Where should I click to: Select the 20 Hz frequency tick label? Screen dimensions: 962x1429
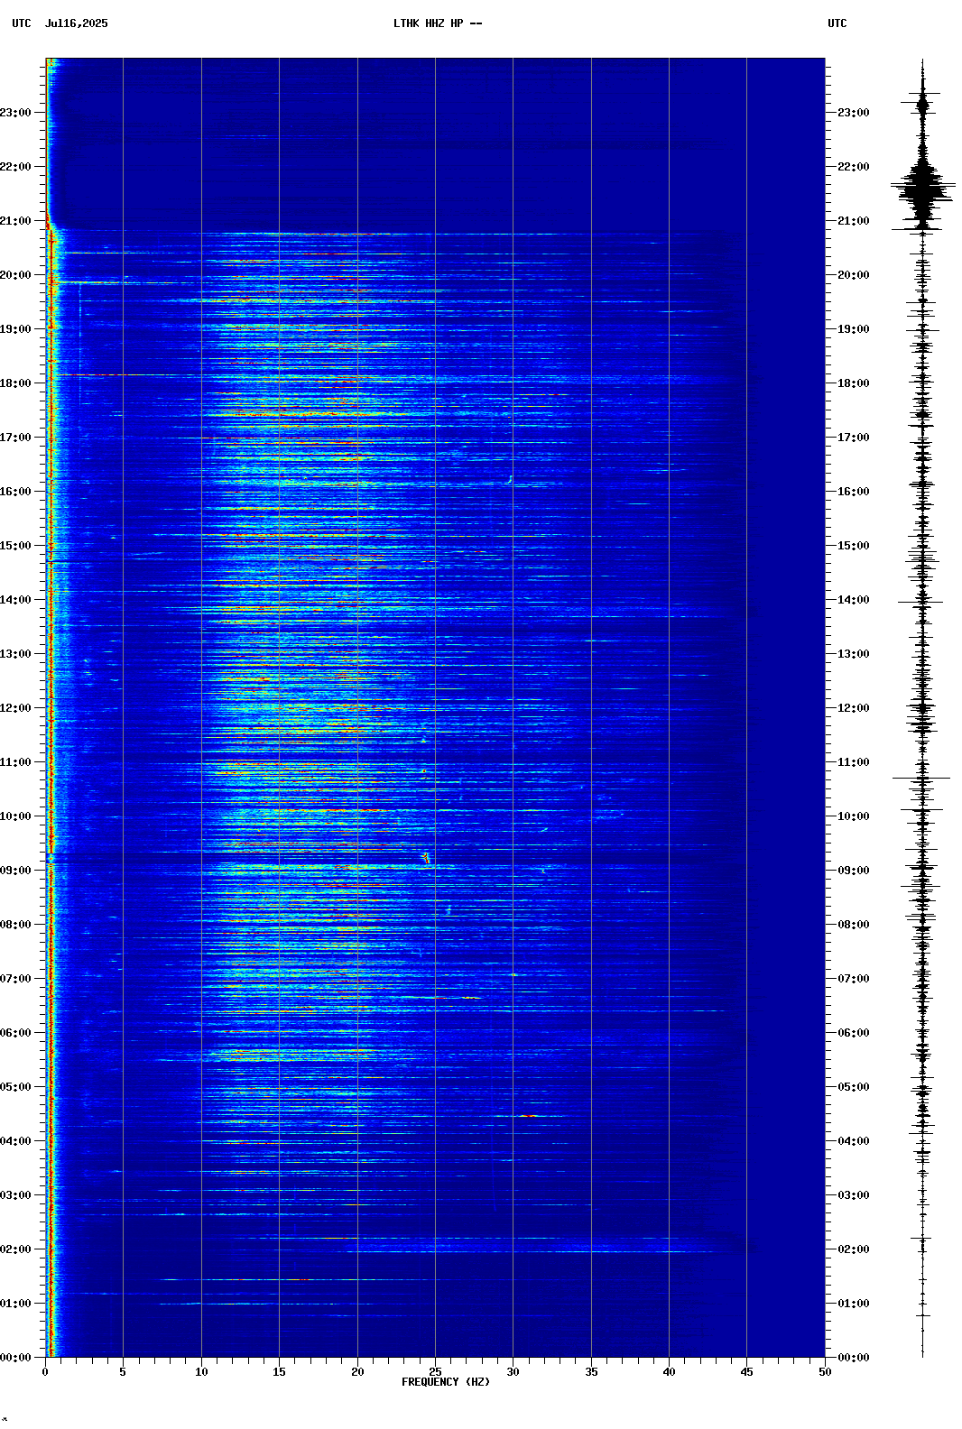[357, 1372]
